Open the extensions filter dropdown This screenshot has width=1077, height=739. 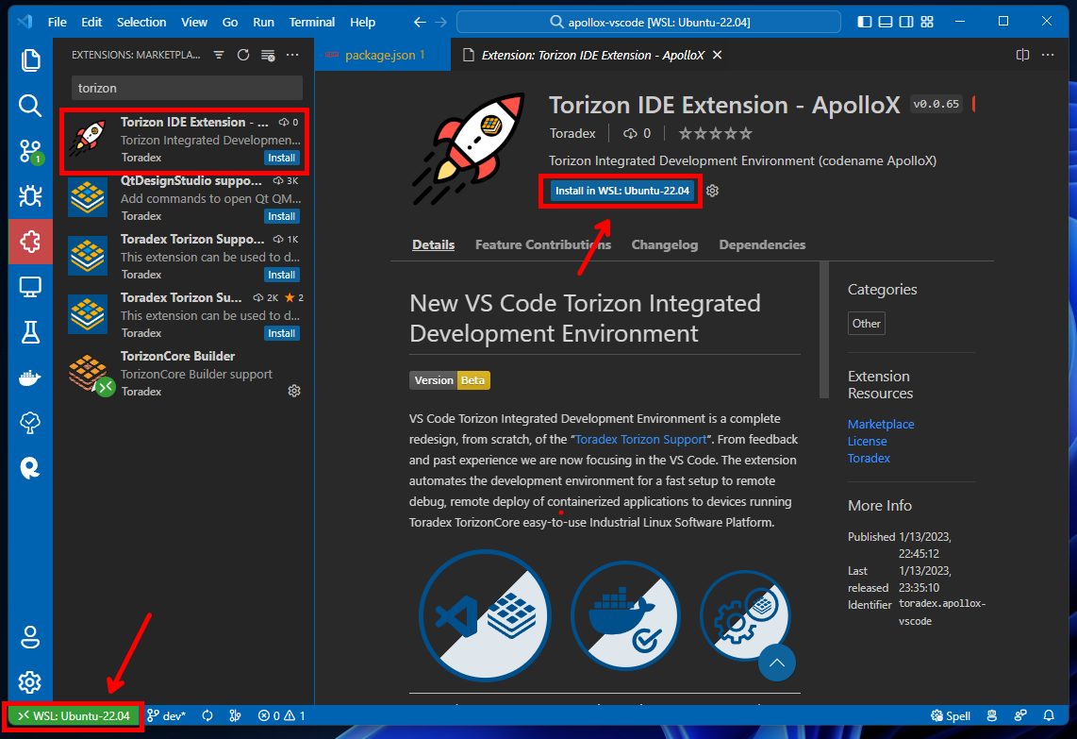[219, 56]
